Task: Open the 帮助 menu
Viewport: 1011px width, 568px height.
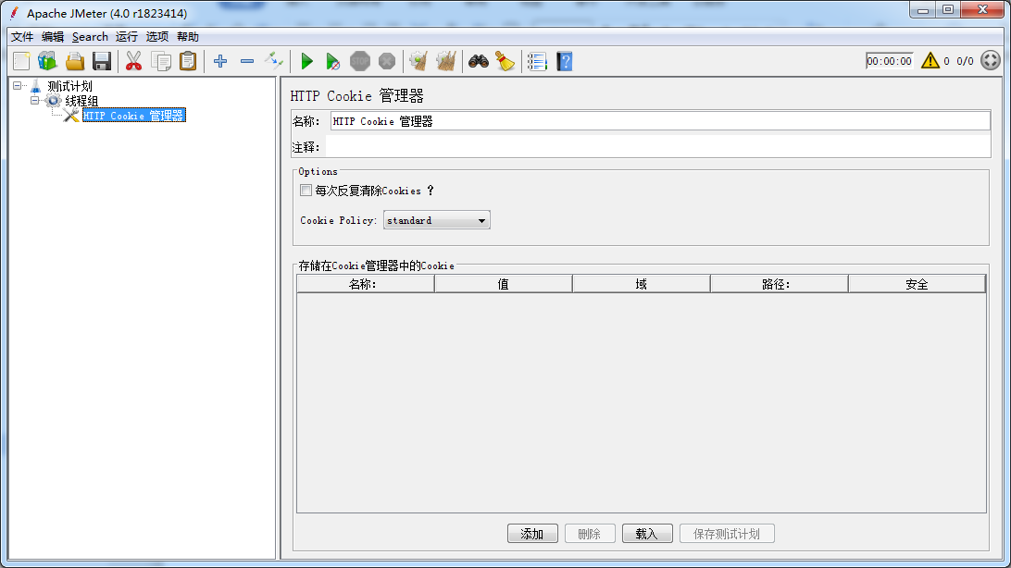Action: pyautogui.click(x=188, y=37)
